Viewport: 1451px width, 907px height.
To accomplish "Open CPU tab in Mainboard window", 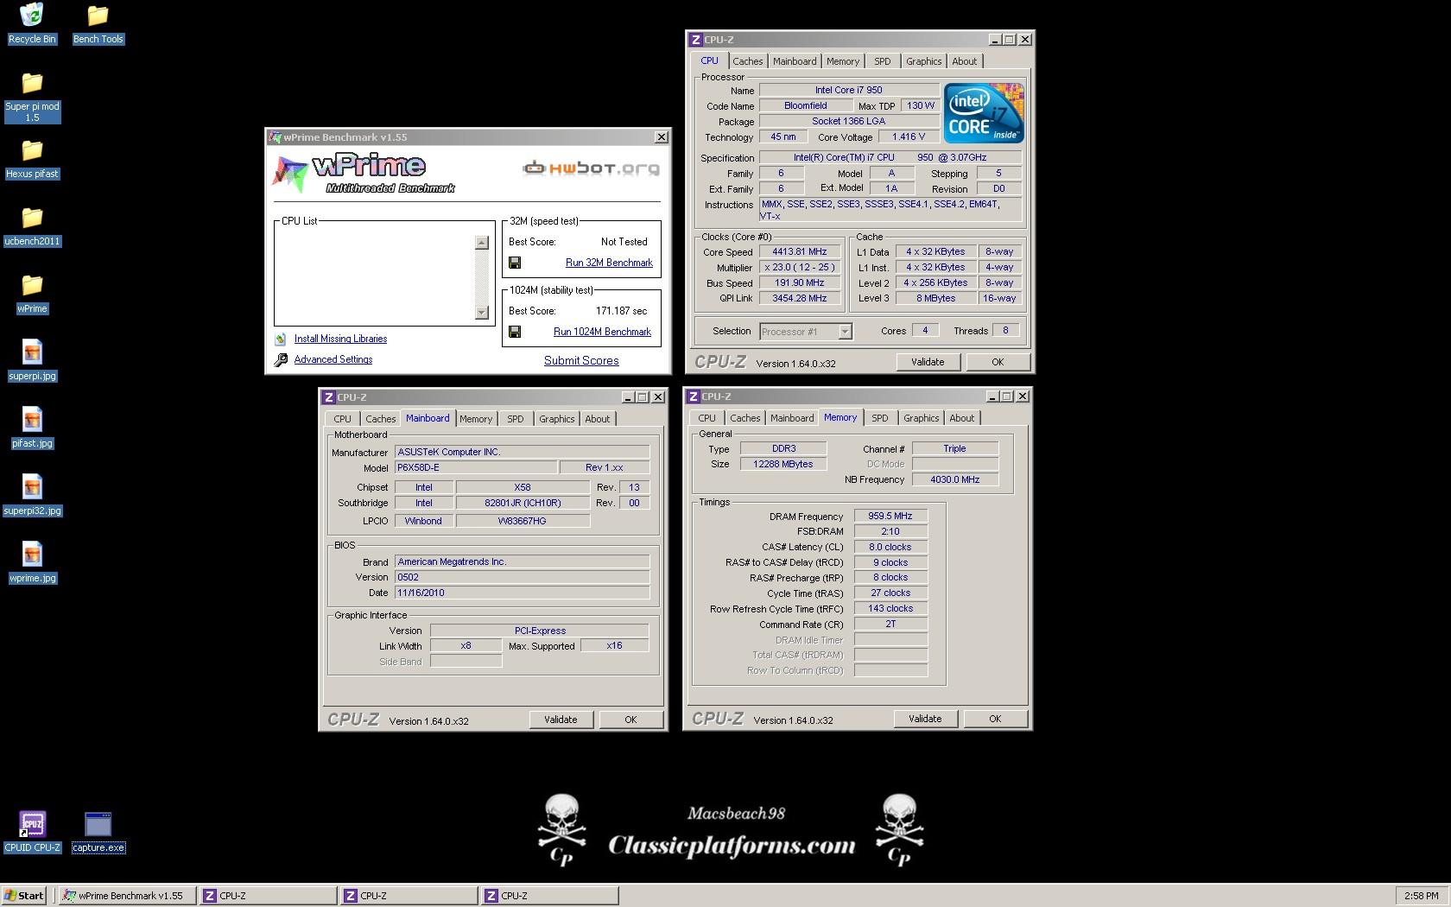I will point(343,419).
